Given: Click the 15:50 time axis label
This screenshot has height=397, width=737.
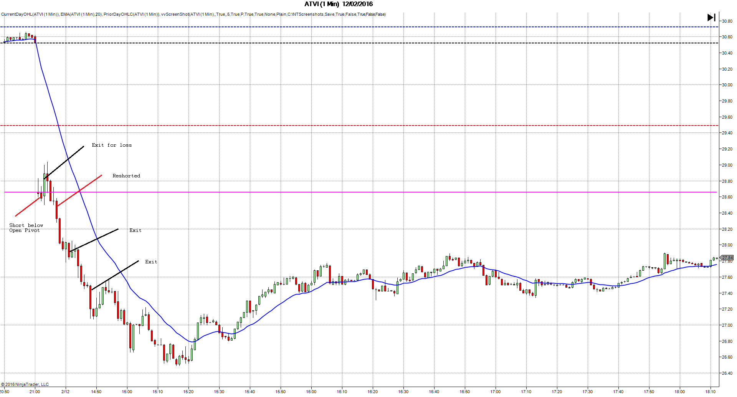Looking at the screenshot, I should 281,392.
